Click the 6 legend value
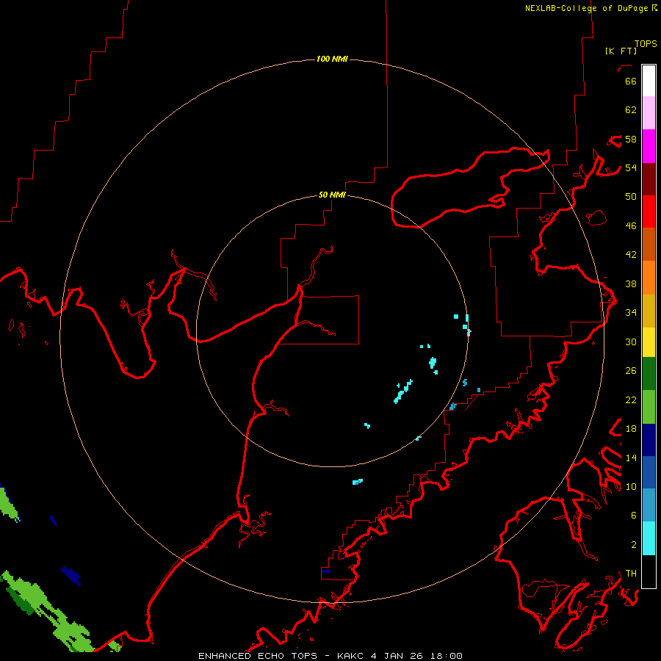 (634, 516)
